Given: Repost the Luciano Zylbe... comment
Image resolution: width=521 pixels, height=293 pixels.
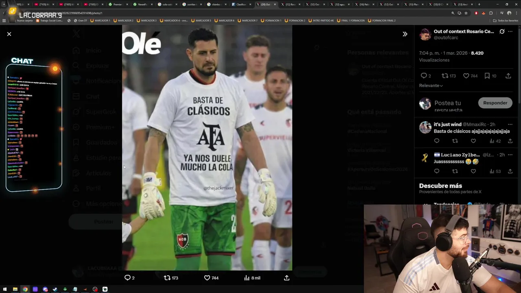Looking at the screenshot, I should pyautogui.click(x=455, y=171).
